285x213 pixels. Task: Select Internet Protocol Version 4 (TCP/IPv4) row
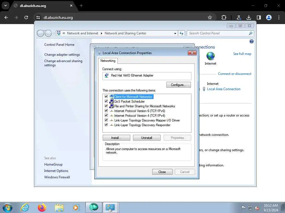[140, 116]
